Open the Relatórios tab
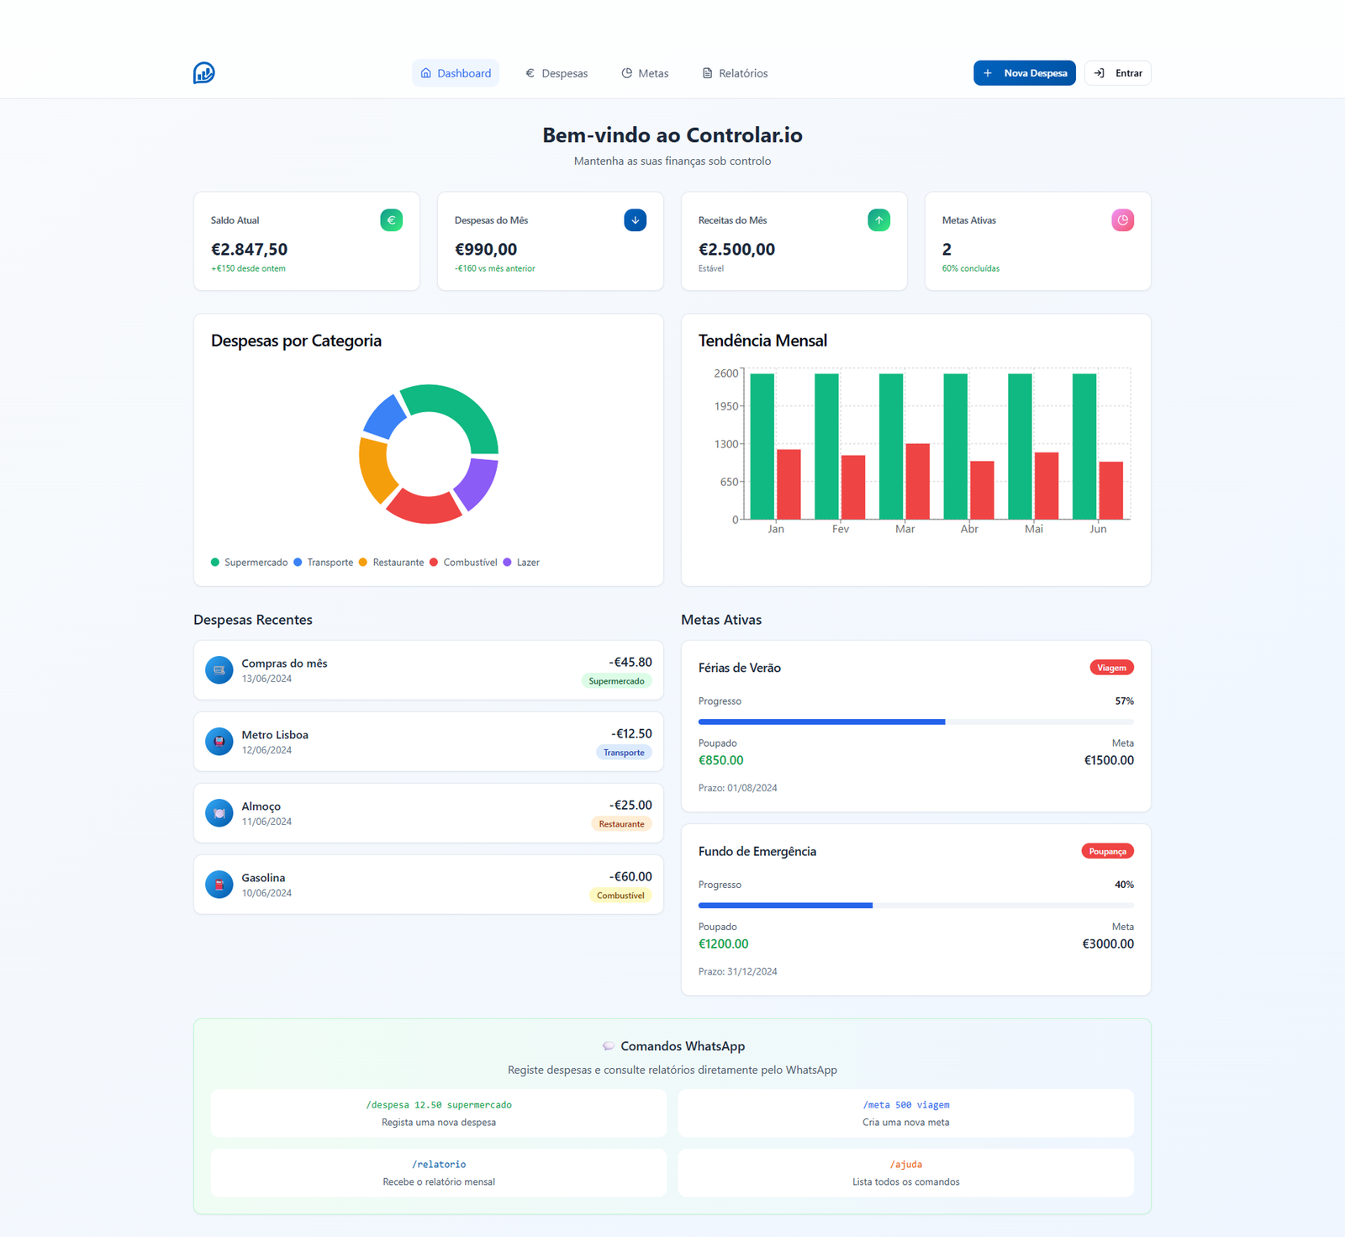The height and width of the screenshot is (1237, 1345). click(735, 73)
